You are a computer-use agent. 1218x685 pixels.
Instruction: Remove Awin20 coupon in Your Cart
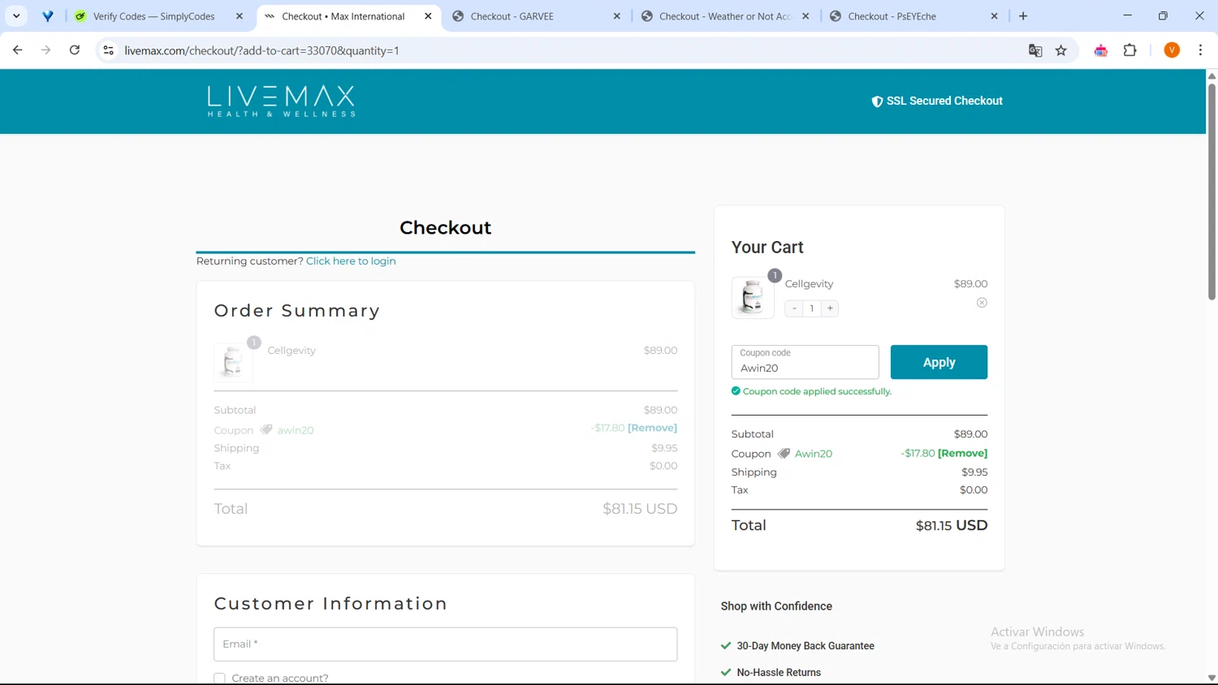click(x=962, y=453)
